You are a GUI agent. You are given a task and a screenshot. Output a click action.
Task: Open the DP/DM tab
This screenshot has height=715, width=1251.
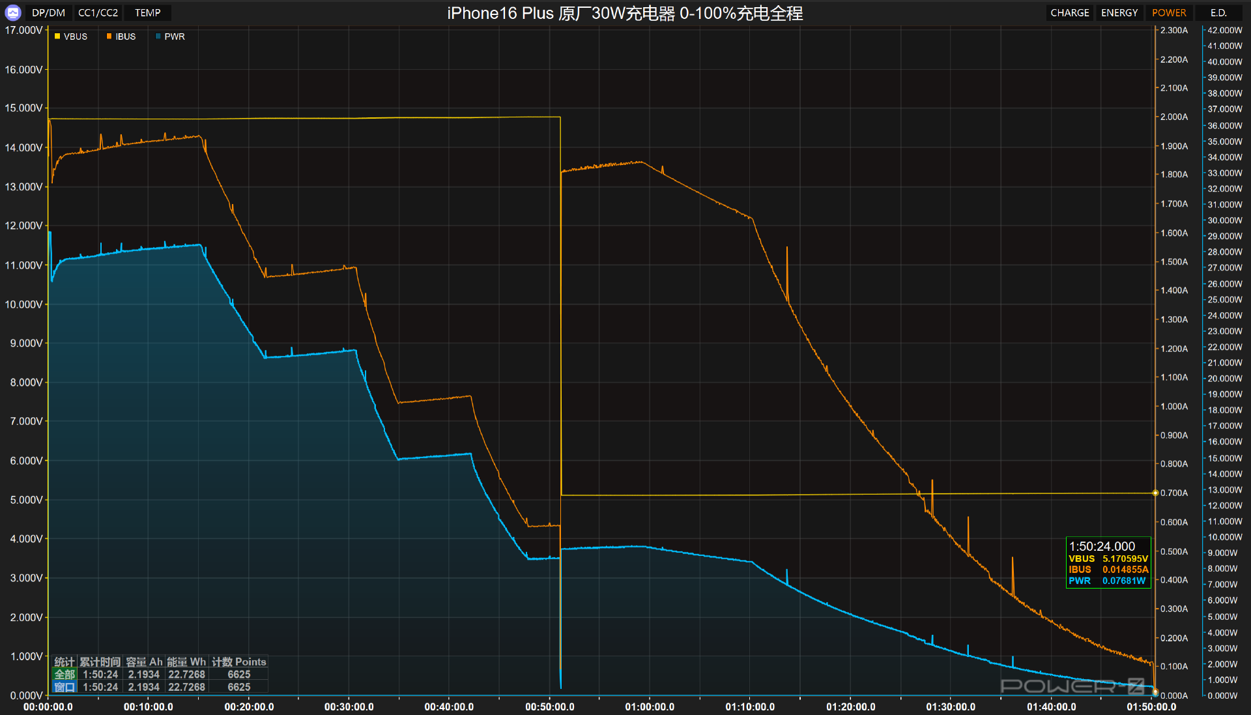(x=49, y=13)
